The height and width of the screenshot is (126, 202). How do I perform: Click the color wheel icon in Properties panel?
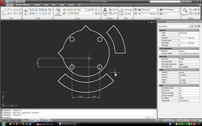(139, 10)
